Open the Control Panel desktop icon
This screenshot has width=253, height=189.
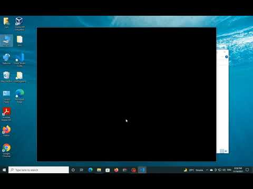click(6, 97)
